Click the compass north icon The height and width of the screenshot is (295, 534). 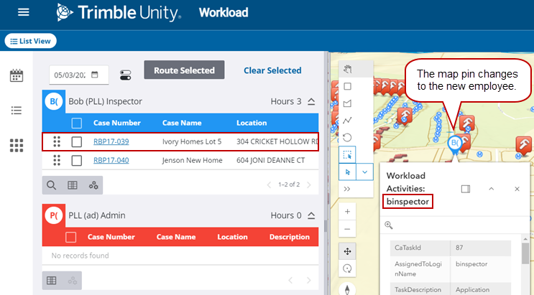347,289
